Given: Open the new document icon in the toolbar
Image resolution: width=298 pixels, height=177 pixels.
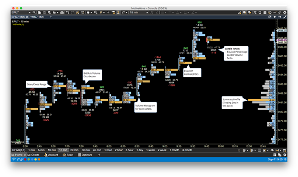Looking at the screenshot, I should [x=39, y=12].
